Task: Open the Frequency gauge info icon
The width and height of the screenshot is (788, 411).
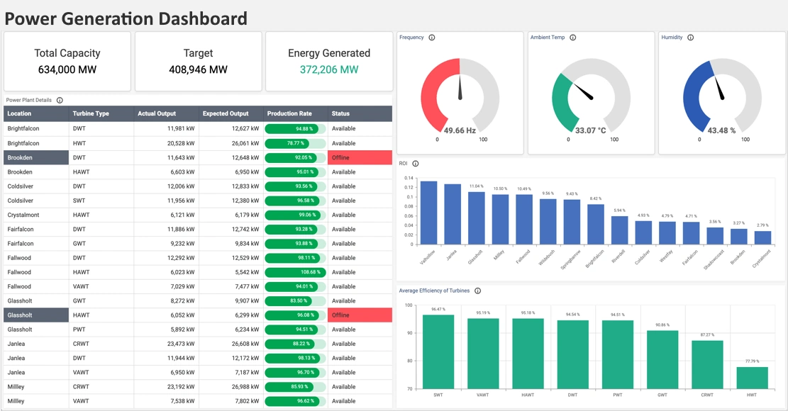Action: [432, 38]
